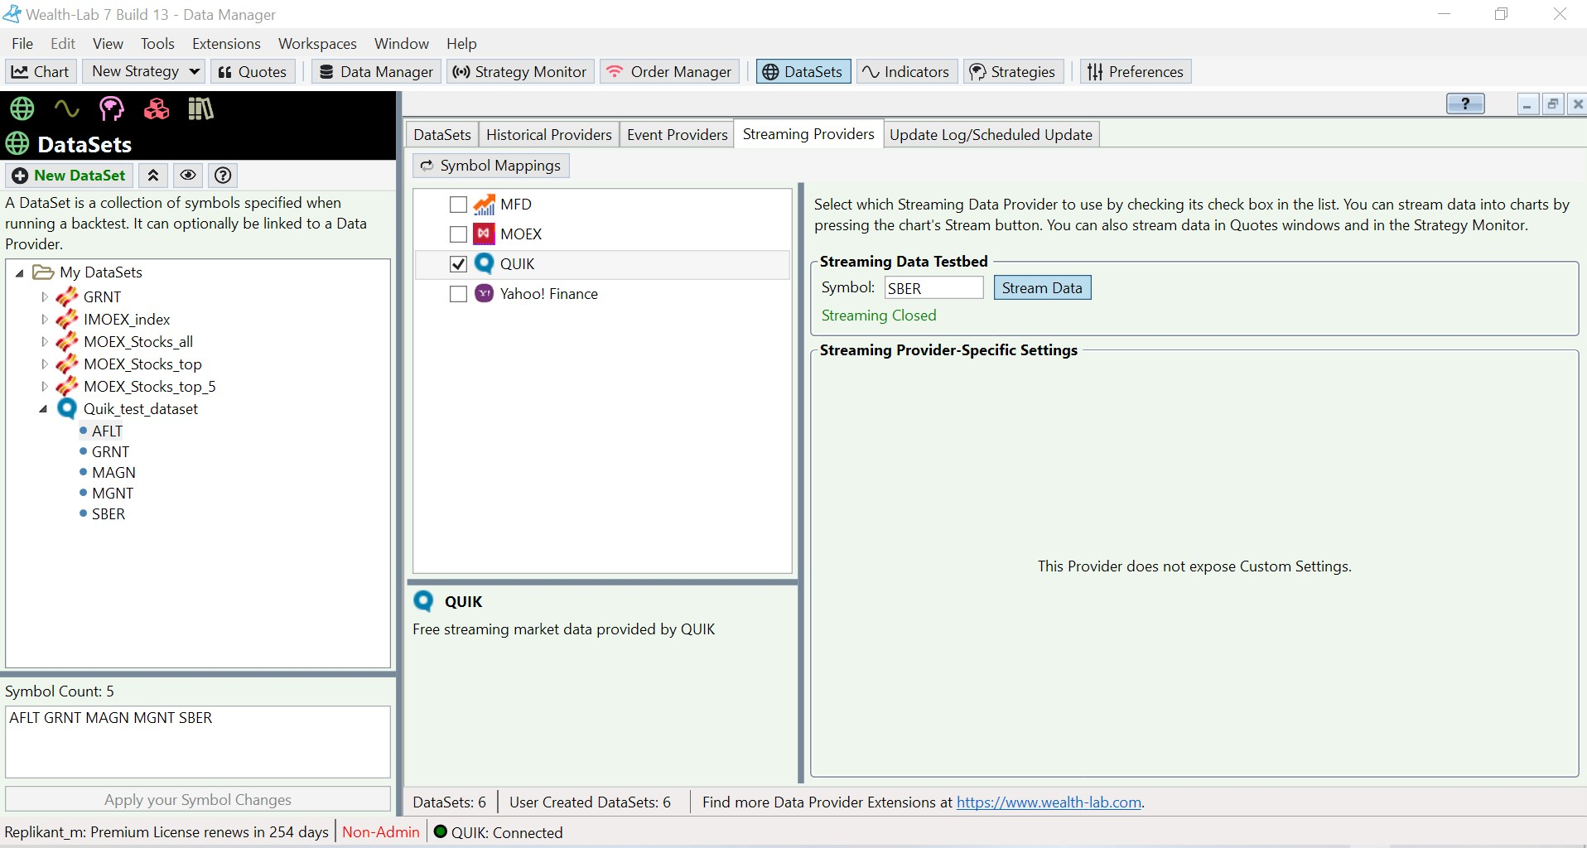Switch to the Historical Providers tab
The height and width of the screenshot is (848, 1587).
(x=548, y=135)
